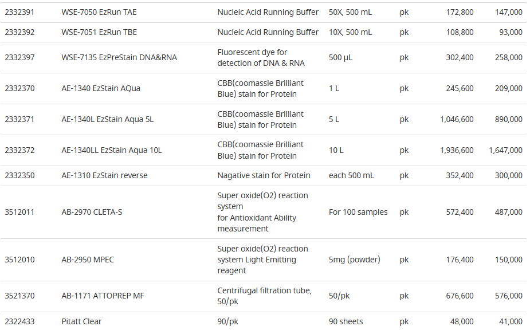Click AE-1340L EzStain Aqua 5L entry
This screenshot has width=530, height=330.
(108, 119)
